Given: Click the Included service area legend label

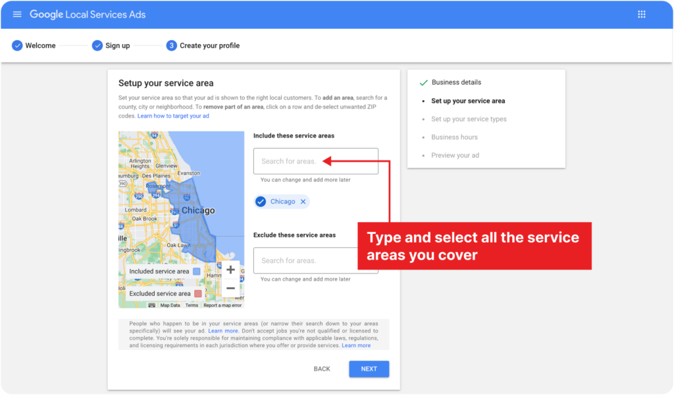Looking at the screenshot, I should 159,271.
